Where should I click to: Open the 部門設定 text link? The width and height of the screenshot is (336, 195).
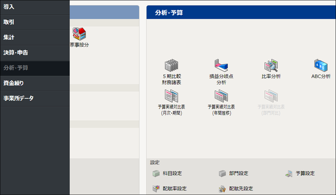238,174
